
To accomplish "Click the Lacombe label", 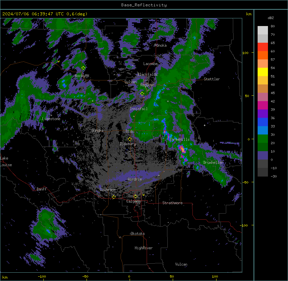I will 150,64.
